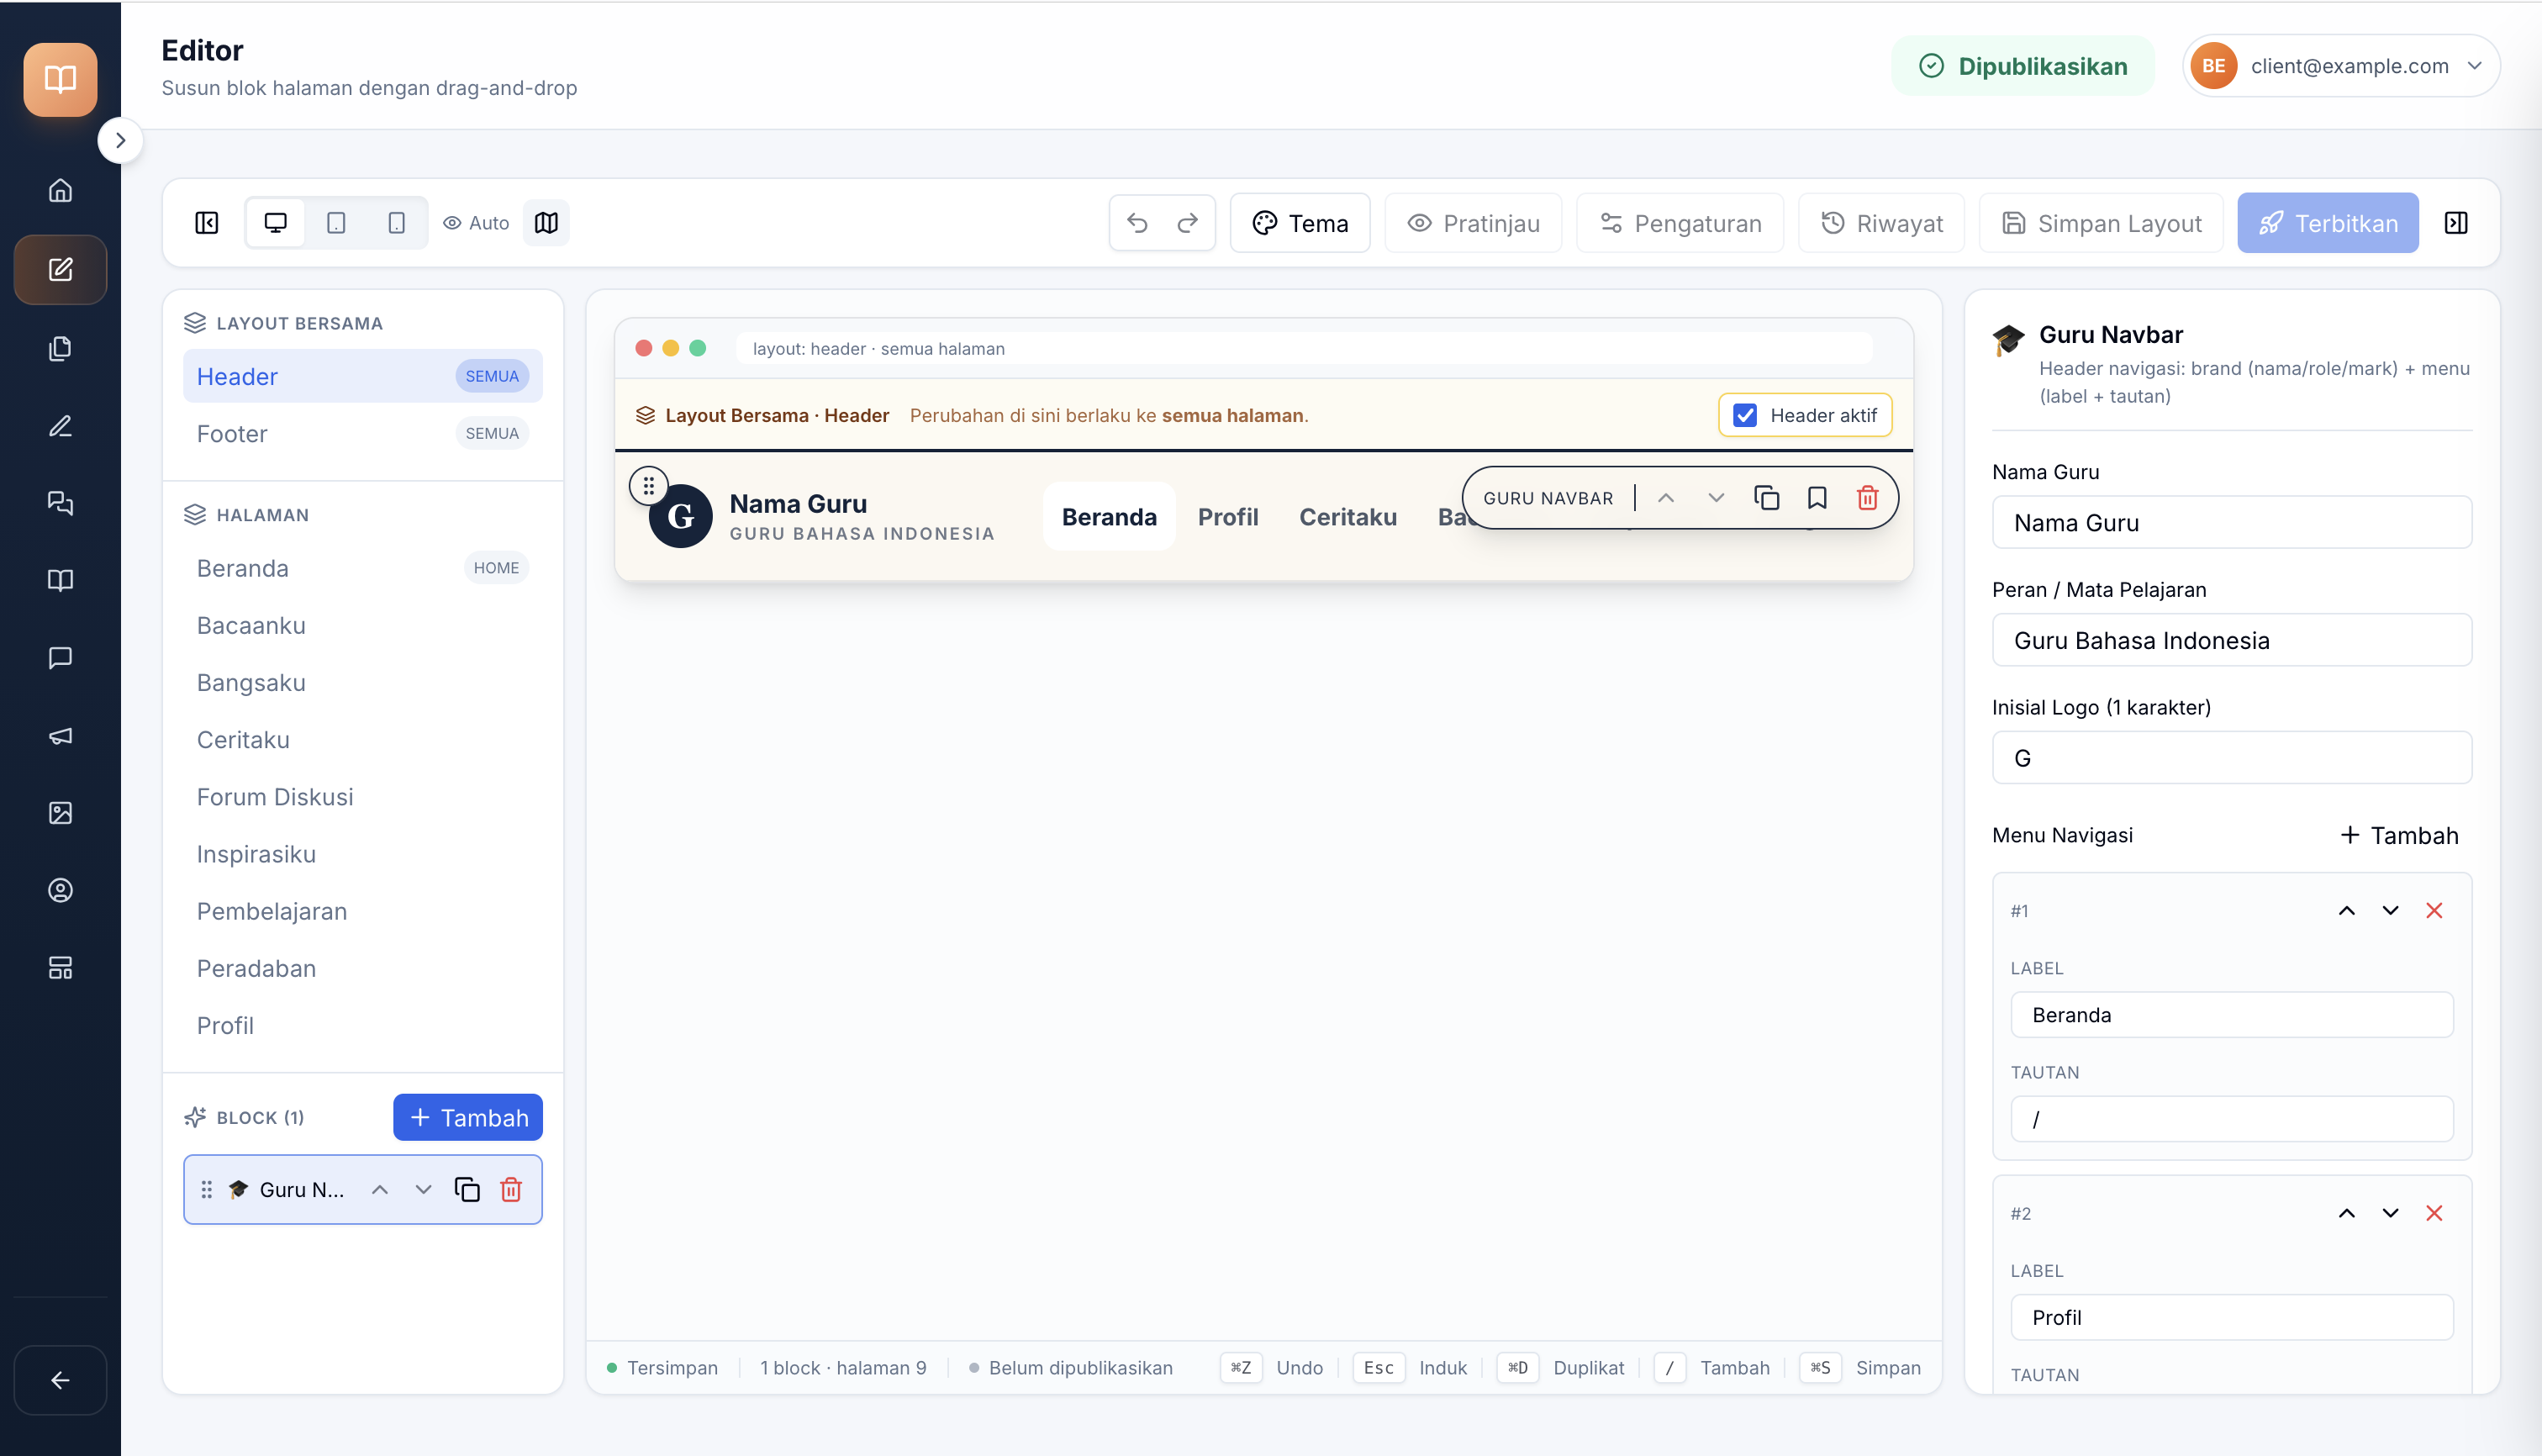Click the Terbitkan publish button
Image resolution: width=2542 pixels, height=1456 pixels.
click(2327, 223)
